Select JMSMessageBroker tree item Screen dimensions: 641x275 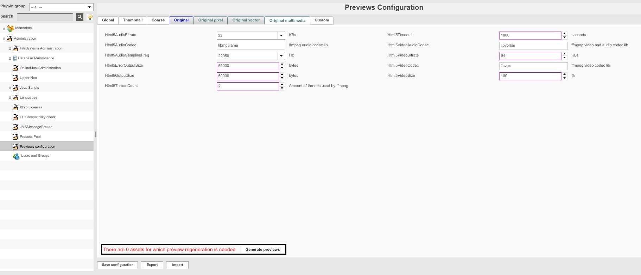click(x=36, y=127)
